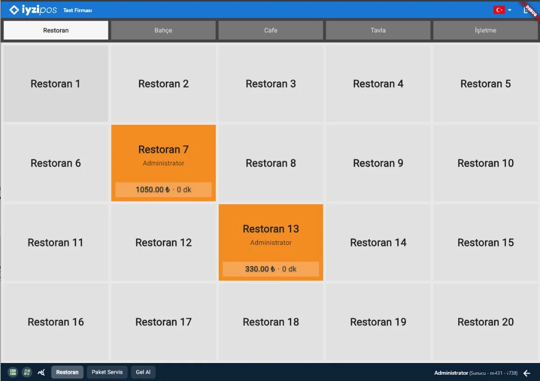
Task: Open table Restoran 5
Action: coord(486,84)
